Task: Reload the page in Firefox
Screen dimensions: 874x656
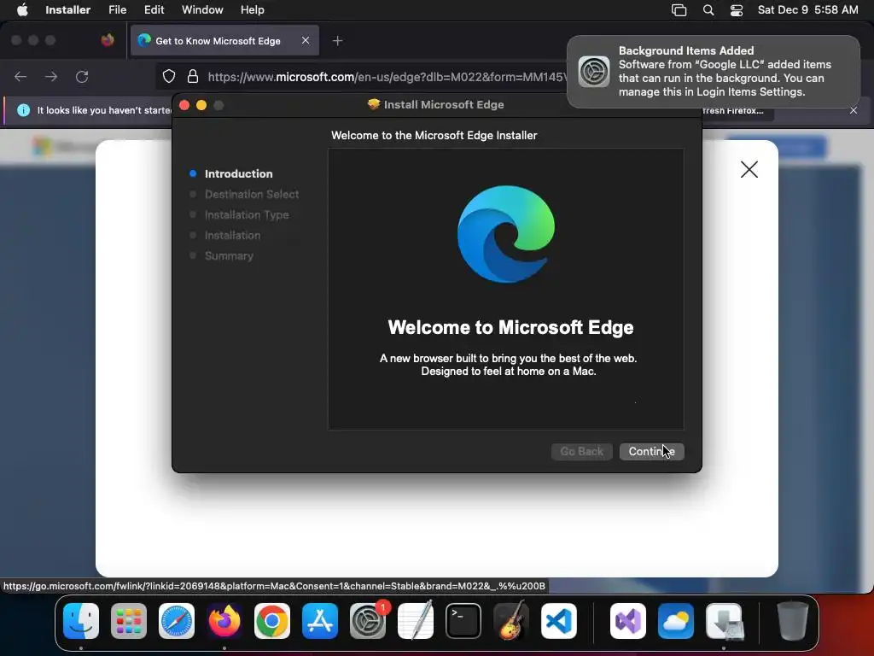Action: (82, 76)
